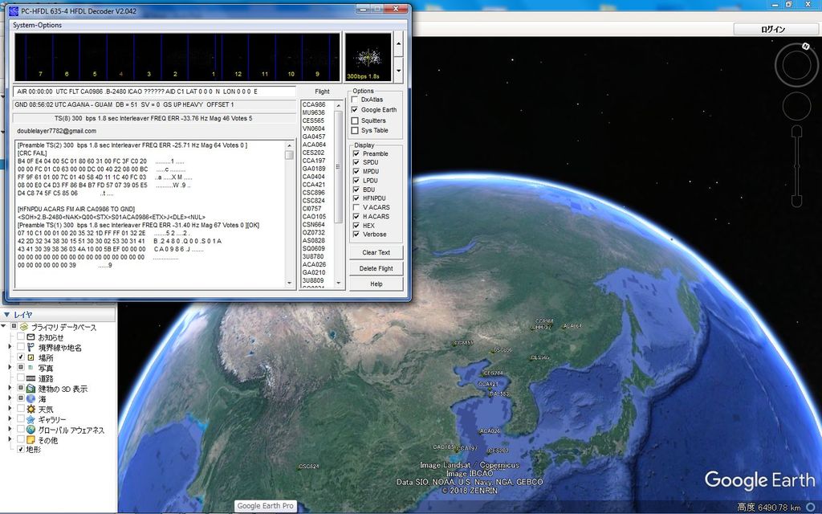Image resolution: width=822 pixels, height=514 pixels.
Task: Expand the 写真 layer tree
Action: tap(10, 368)
